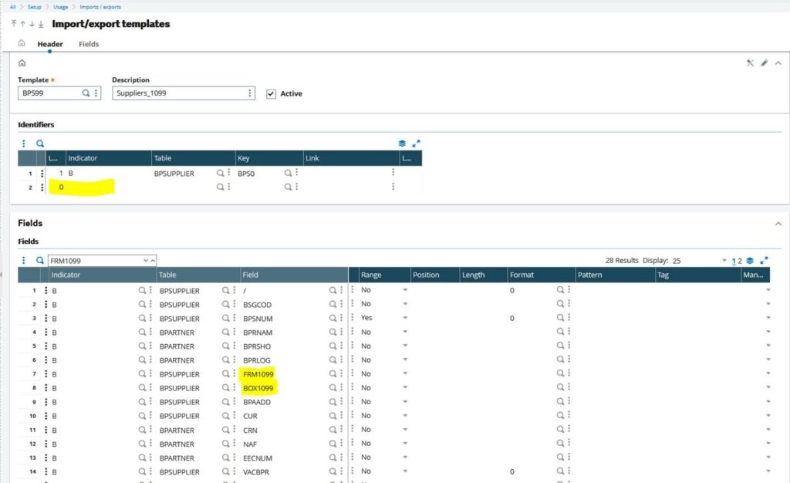
Task: Click the home icon beside Header tab
Action: click(22, 44)
